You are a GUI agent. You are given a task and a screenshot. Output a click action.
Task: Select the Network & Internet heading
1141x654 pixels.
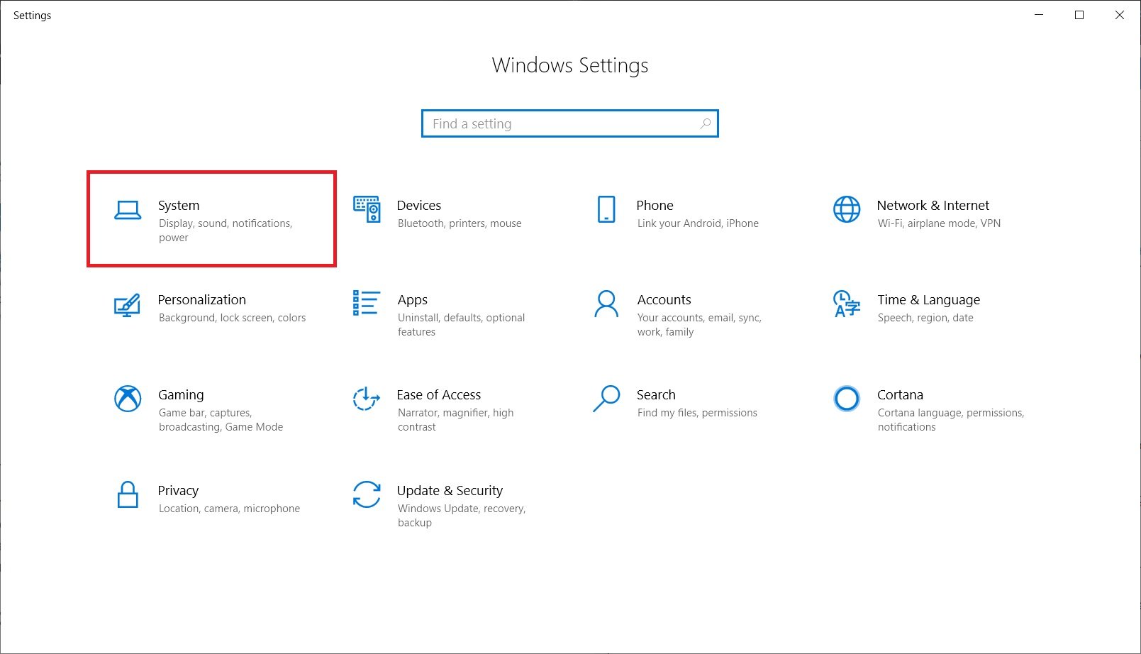[933, 206]
